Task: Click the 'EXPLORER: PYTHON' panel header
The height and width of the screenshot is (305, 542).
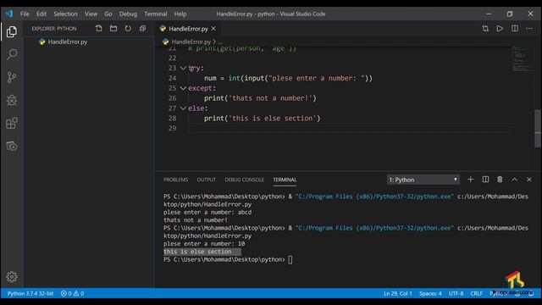Action: pyautogui.click(x=54, y=29)
